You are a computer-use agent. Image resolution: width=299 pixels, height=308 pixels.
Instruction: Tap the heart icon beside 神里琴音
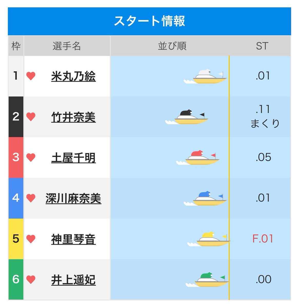pos(31,239)
